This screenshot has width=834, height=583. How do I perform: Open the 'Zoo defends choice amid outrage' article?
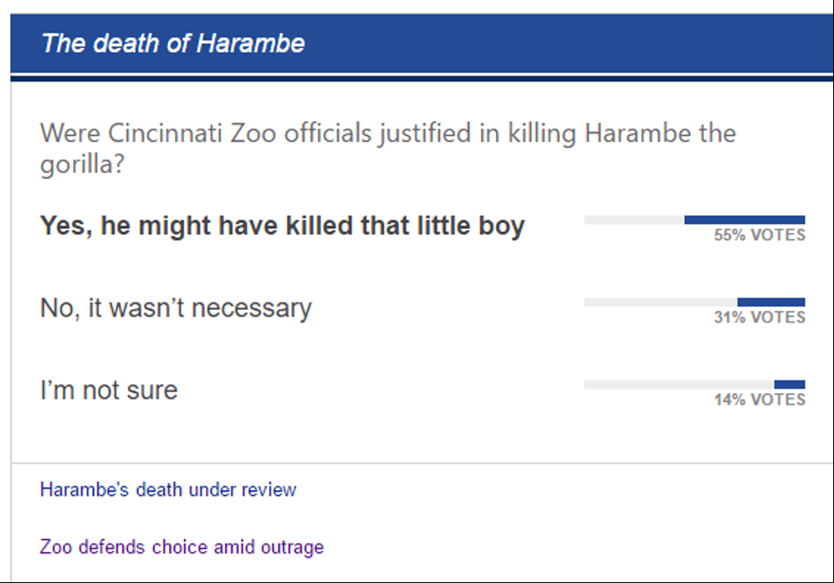(180, 547)
